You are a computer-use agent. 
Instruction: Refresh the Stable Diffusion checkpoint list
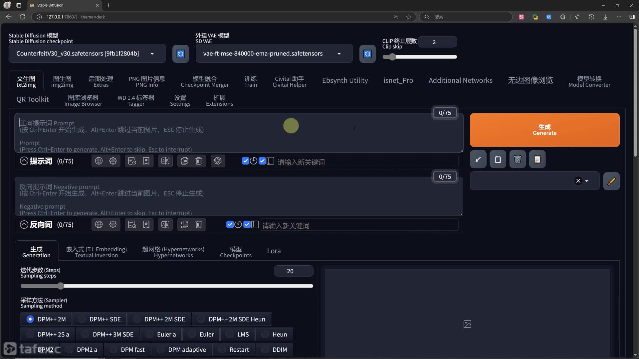click(x=181, y=54)
